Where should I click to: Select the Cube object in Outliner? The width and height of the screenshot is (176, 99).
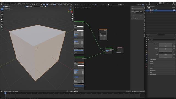click(152, 10)
